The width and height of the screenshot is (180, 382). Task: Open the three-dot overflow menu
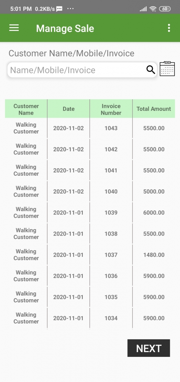pos(169,28)
